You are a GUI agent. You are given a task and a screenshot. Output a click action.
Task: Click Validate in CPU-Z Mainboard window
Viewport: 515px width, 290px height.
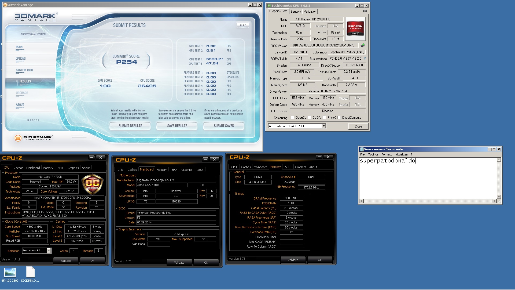(x=179, y=263)
